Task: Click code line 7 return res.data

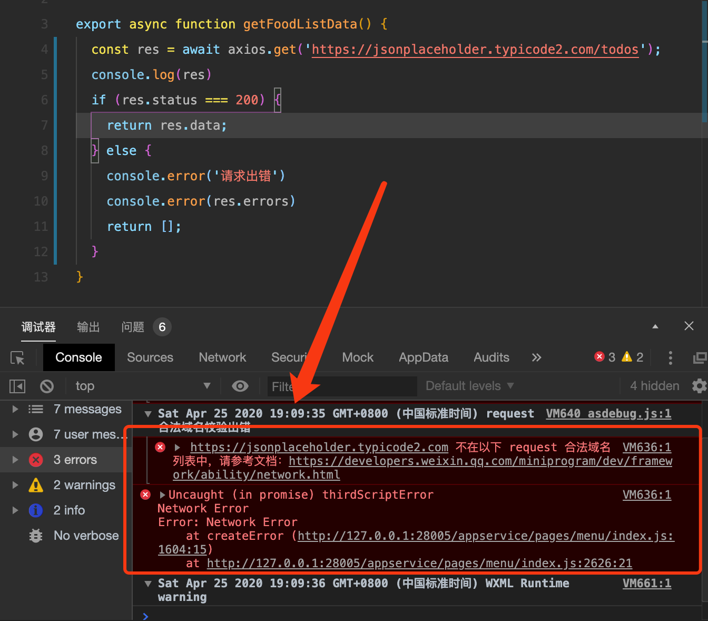Action: point(166,125)
